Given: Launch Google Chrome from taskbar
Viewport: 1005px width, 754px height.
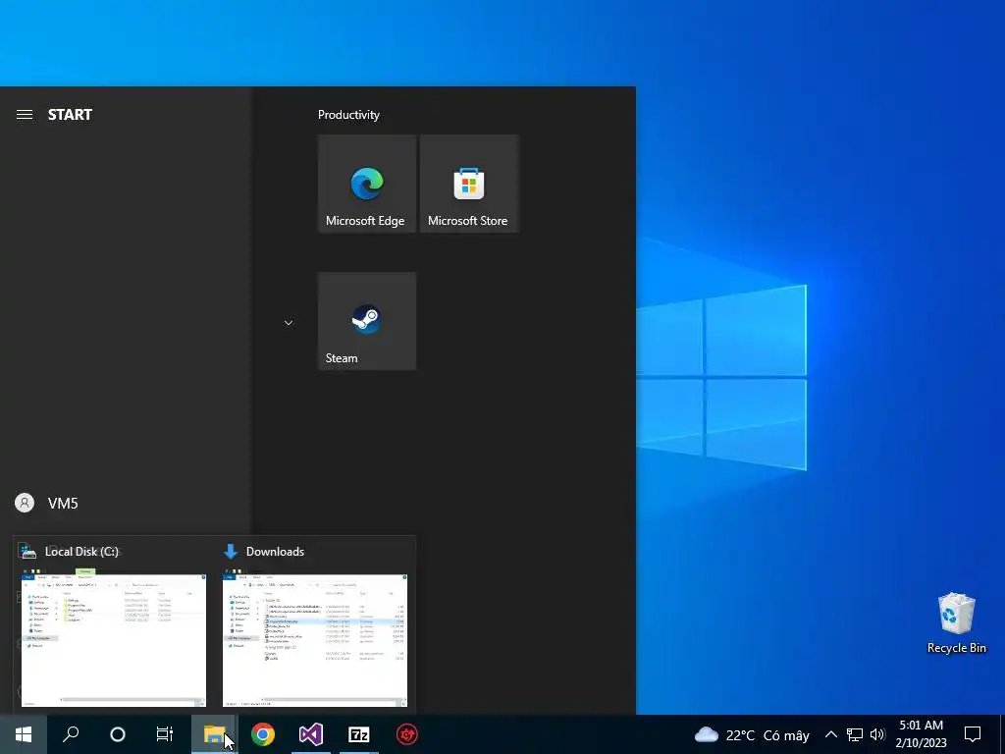Looking at the screenshot, I should tap(263, 734).
